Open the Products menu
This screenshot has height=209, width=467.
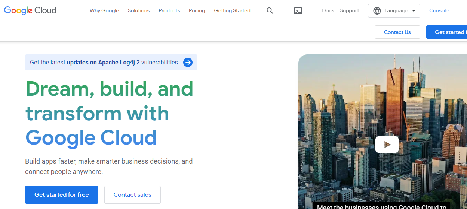(x=169, y=11)
